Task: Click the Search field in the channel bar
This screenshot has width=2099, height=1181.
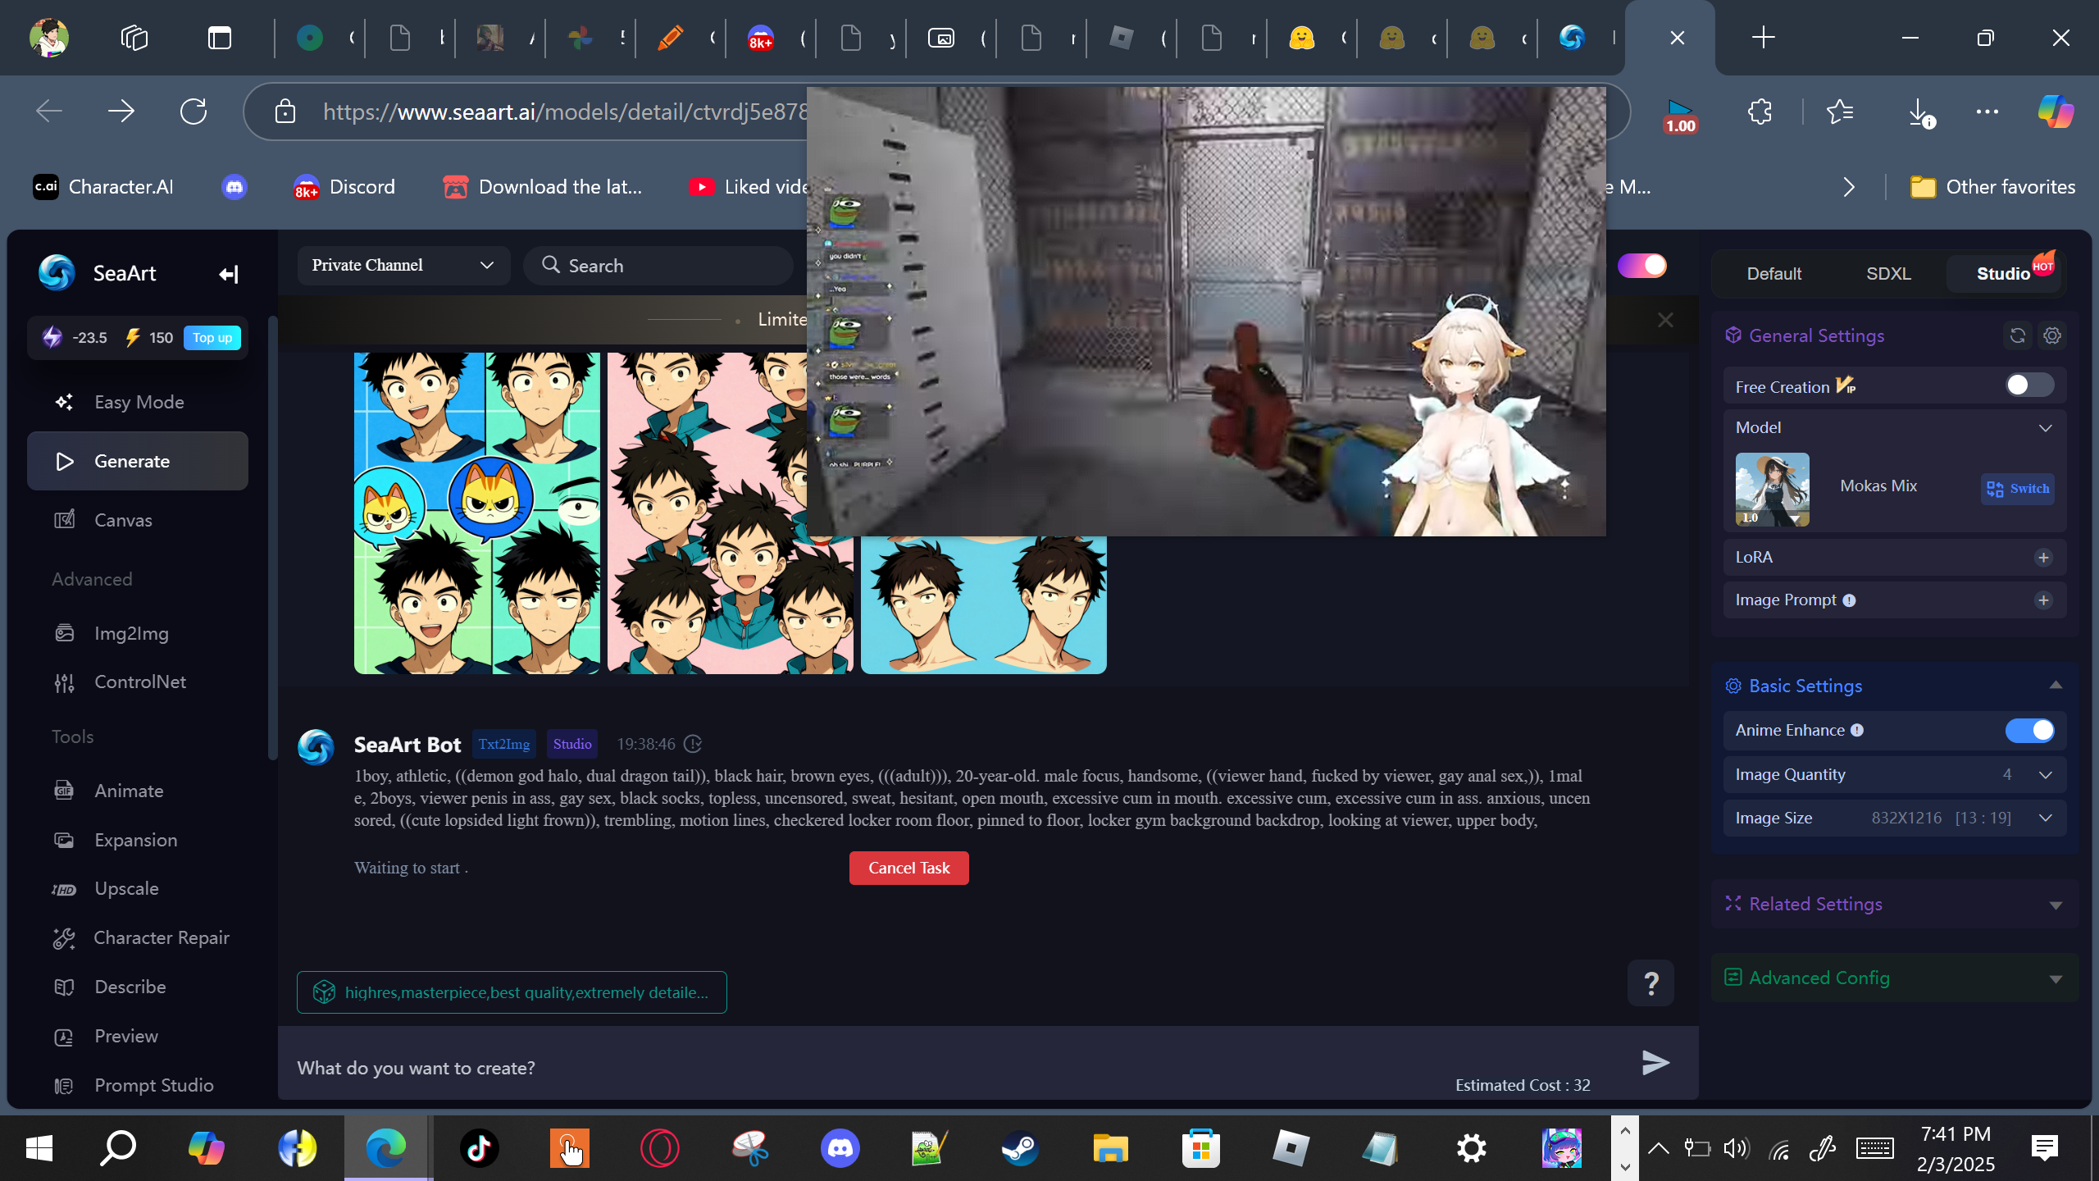Action: 659,266
